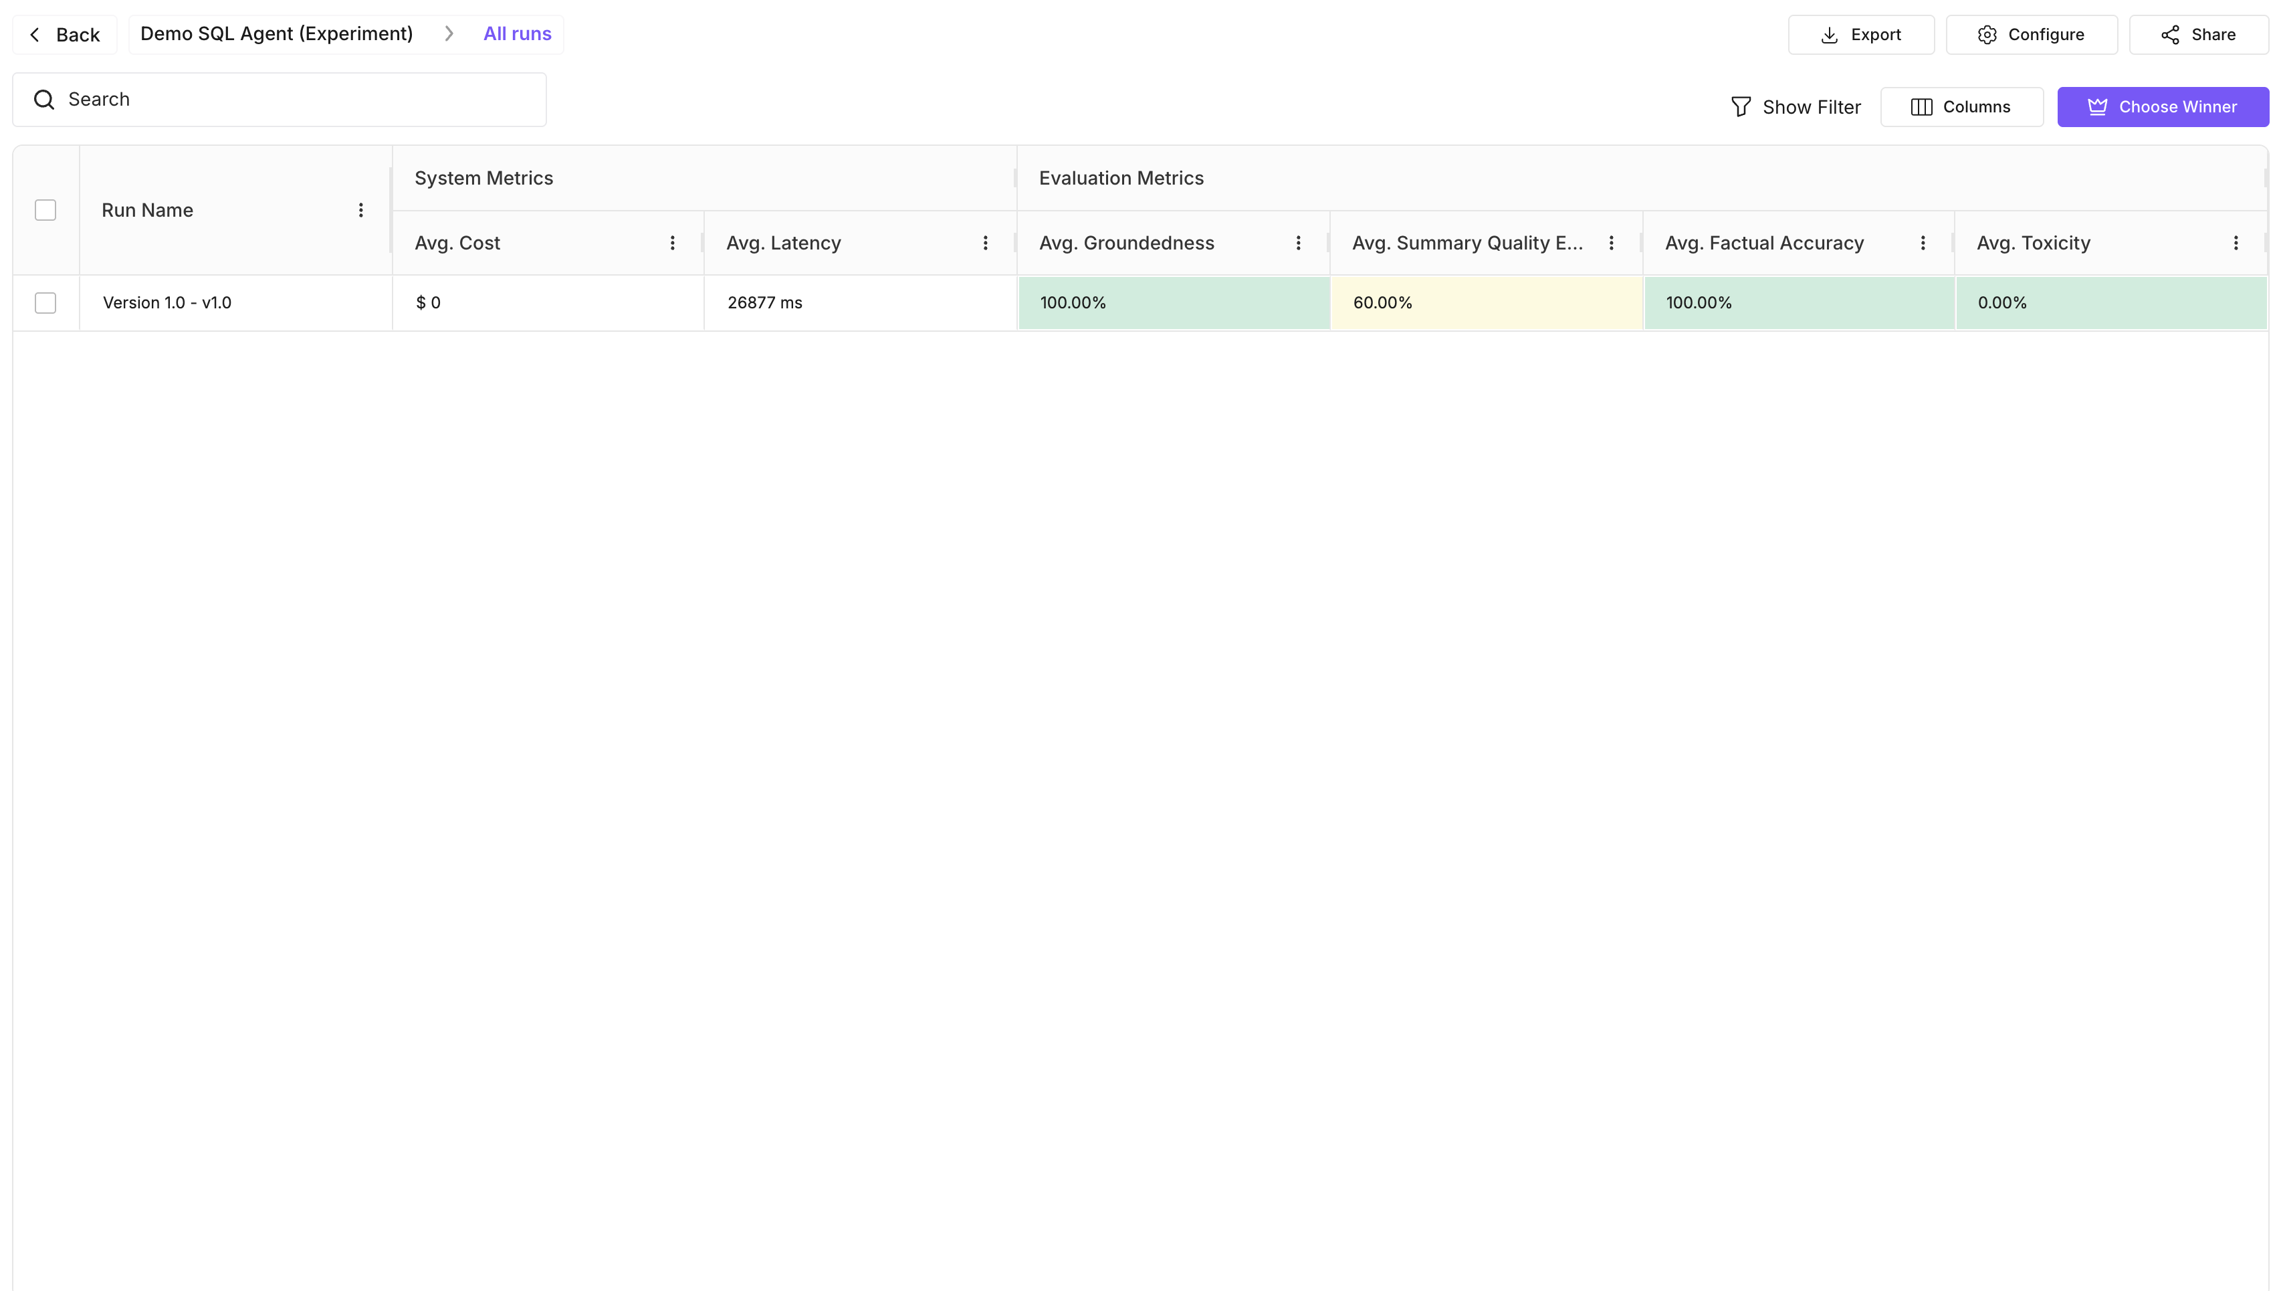Viewport: 2279px width, 1291px height.
Task: Click the Configure gear icon
Action: (1987, 35)
